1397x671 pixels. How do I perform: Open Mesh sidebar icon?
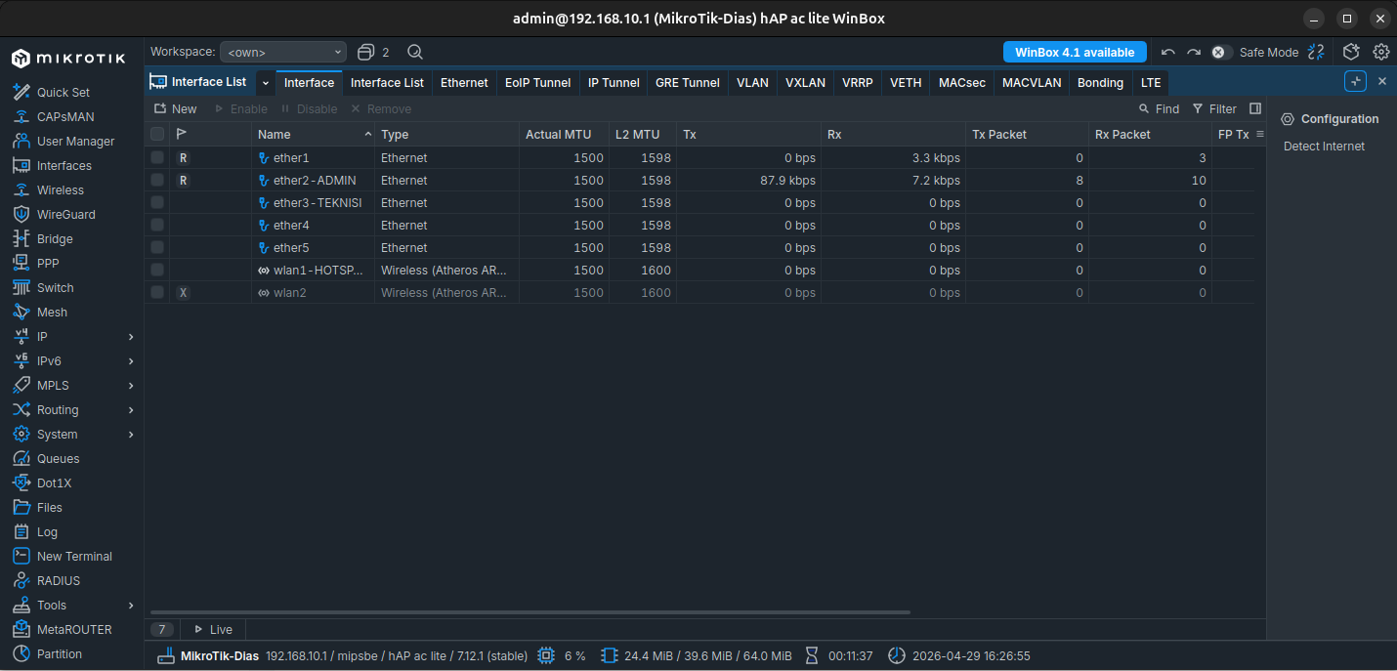[x=21, y=312]
